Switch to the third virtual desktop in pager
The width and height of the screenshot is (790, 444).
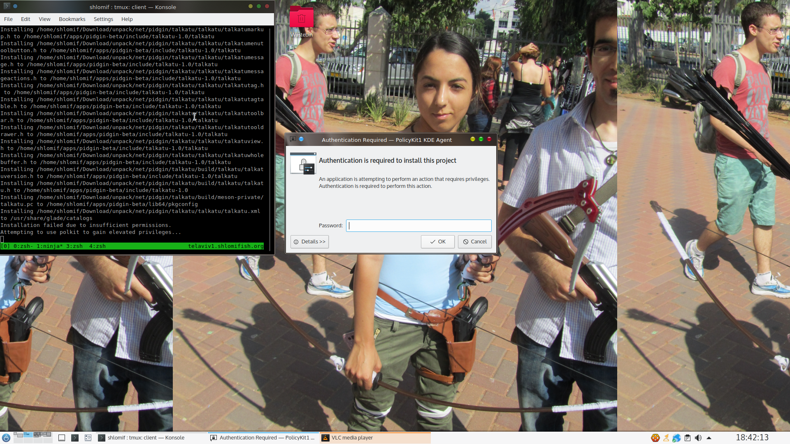(38, 435)
